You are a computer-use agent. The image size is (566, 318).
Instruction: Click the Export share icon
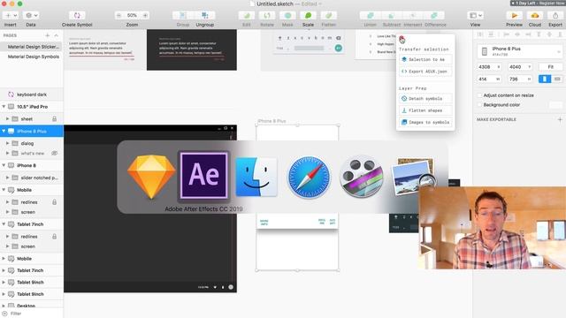555,16
